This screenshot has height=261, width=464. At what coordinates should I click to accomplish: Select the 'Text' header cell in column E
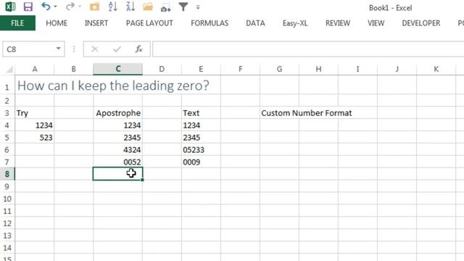tap(201, 113)
